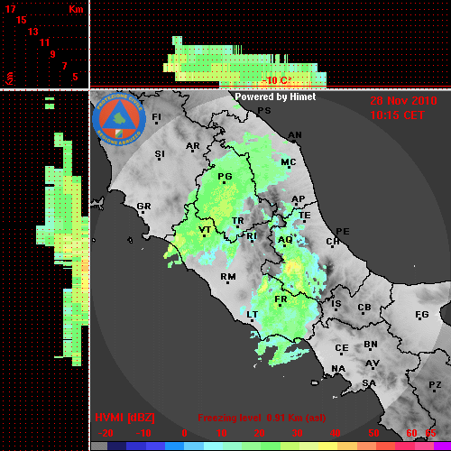The height and width of the screenshot is (451, 451).
Task: Click the 10:15 CET timestamp
Action: pyautogui.click(x=397, y=115)
